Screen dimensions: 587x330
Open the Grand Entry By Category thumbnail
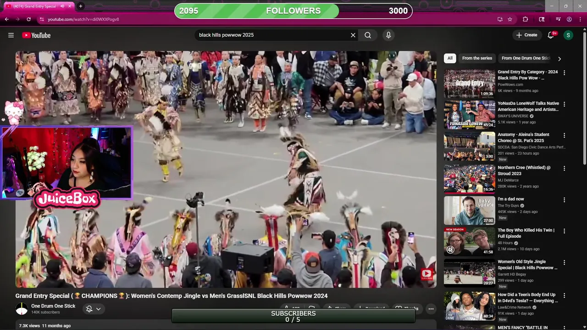tap(469, 83)
